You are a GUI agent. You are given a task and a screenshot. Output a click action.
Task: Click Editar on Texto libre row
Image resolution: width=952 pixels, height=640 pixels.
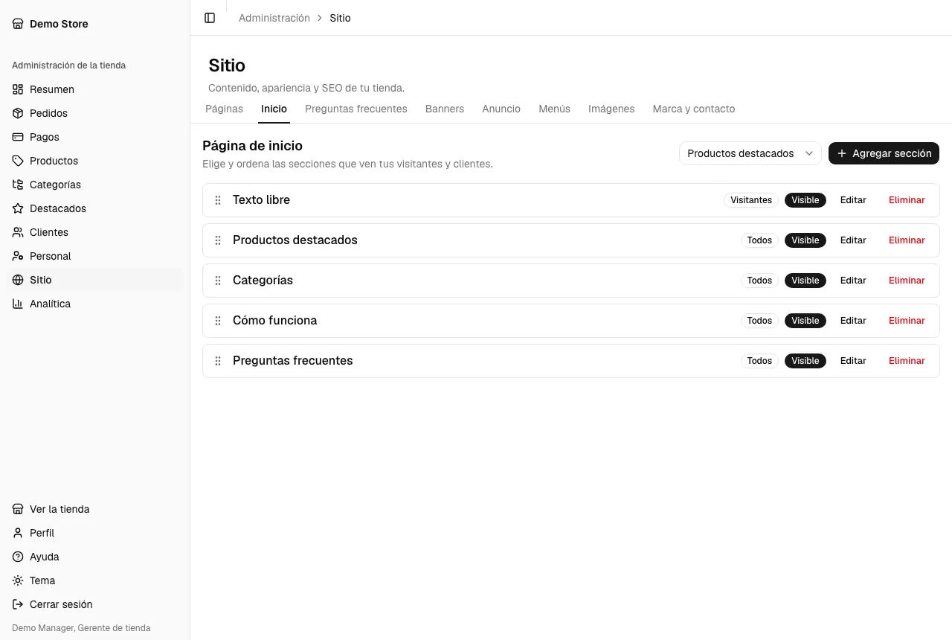tap(853, 200)
